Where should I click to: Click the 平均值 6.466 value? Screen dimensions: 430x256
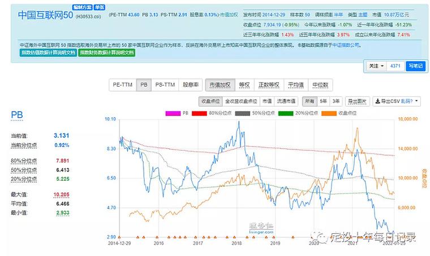tap(63, 204)
